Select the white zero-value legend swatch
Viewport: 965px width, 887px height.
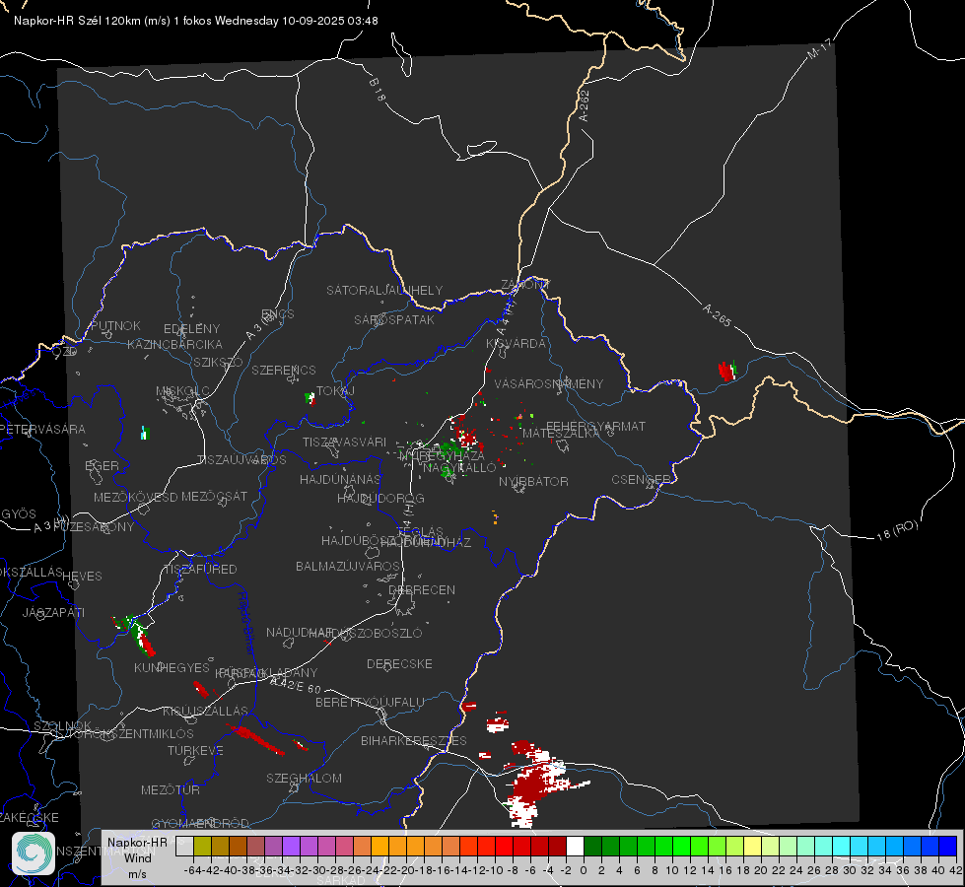[575, 846]
